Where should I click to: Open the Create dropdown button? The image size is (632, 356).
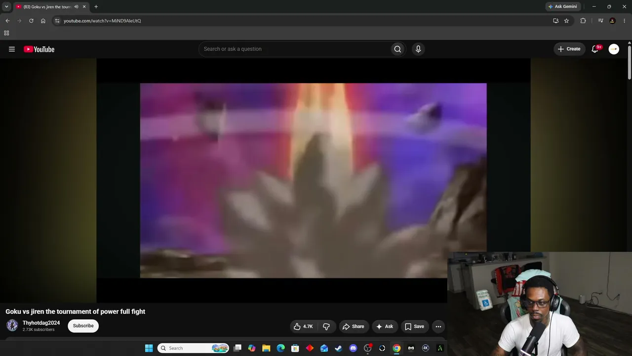(569, 49)
